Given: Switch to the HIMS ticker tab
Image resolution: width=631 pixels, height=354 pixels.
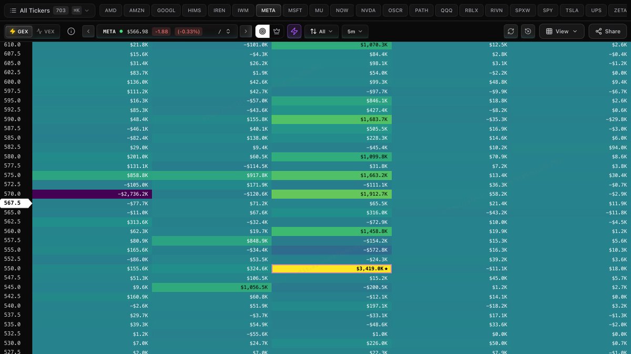Looking at the screenshot, I should 195,10.
